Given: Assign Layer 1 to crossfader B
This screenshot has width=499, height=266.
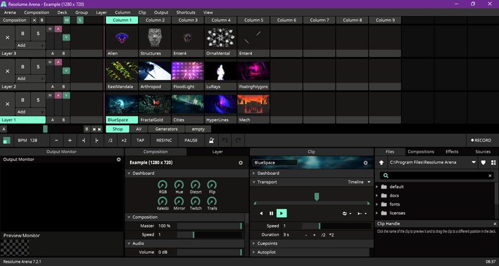Looking at the screenshot, I should click(64, 120).
